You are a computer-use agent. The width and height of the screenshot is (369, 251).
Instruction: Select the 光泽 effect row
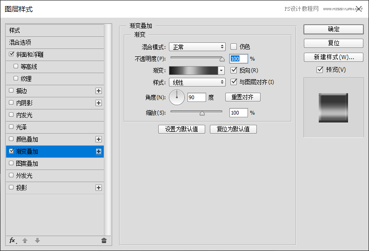click(x=55, y=127)
